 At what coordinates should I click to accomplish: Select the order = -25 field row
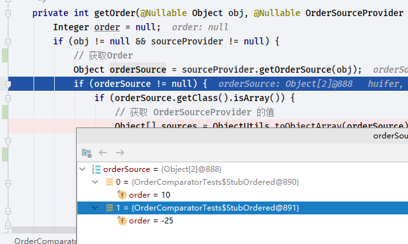[242, 221]
